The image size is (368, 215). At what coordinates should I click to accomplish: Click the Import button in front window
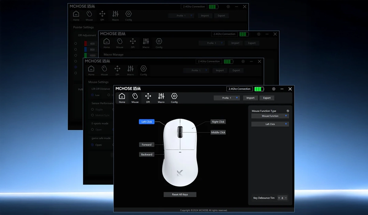click(x=250, y=98)
